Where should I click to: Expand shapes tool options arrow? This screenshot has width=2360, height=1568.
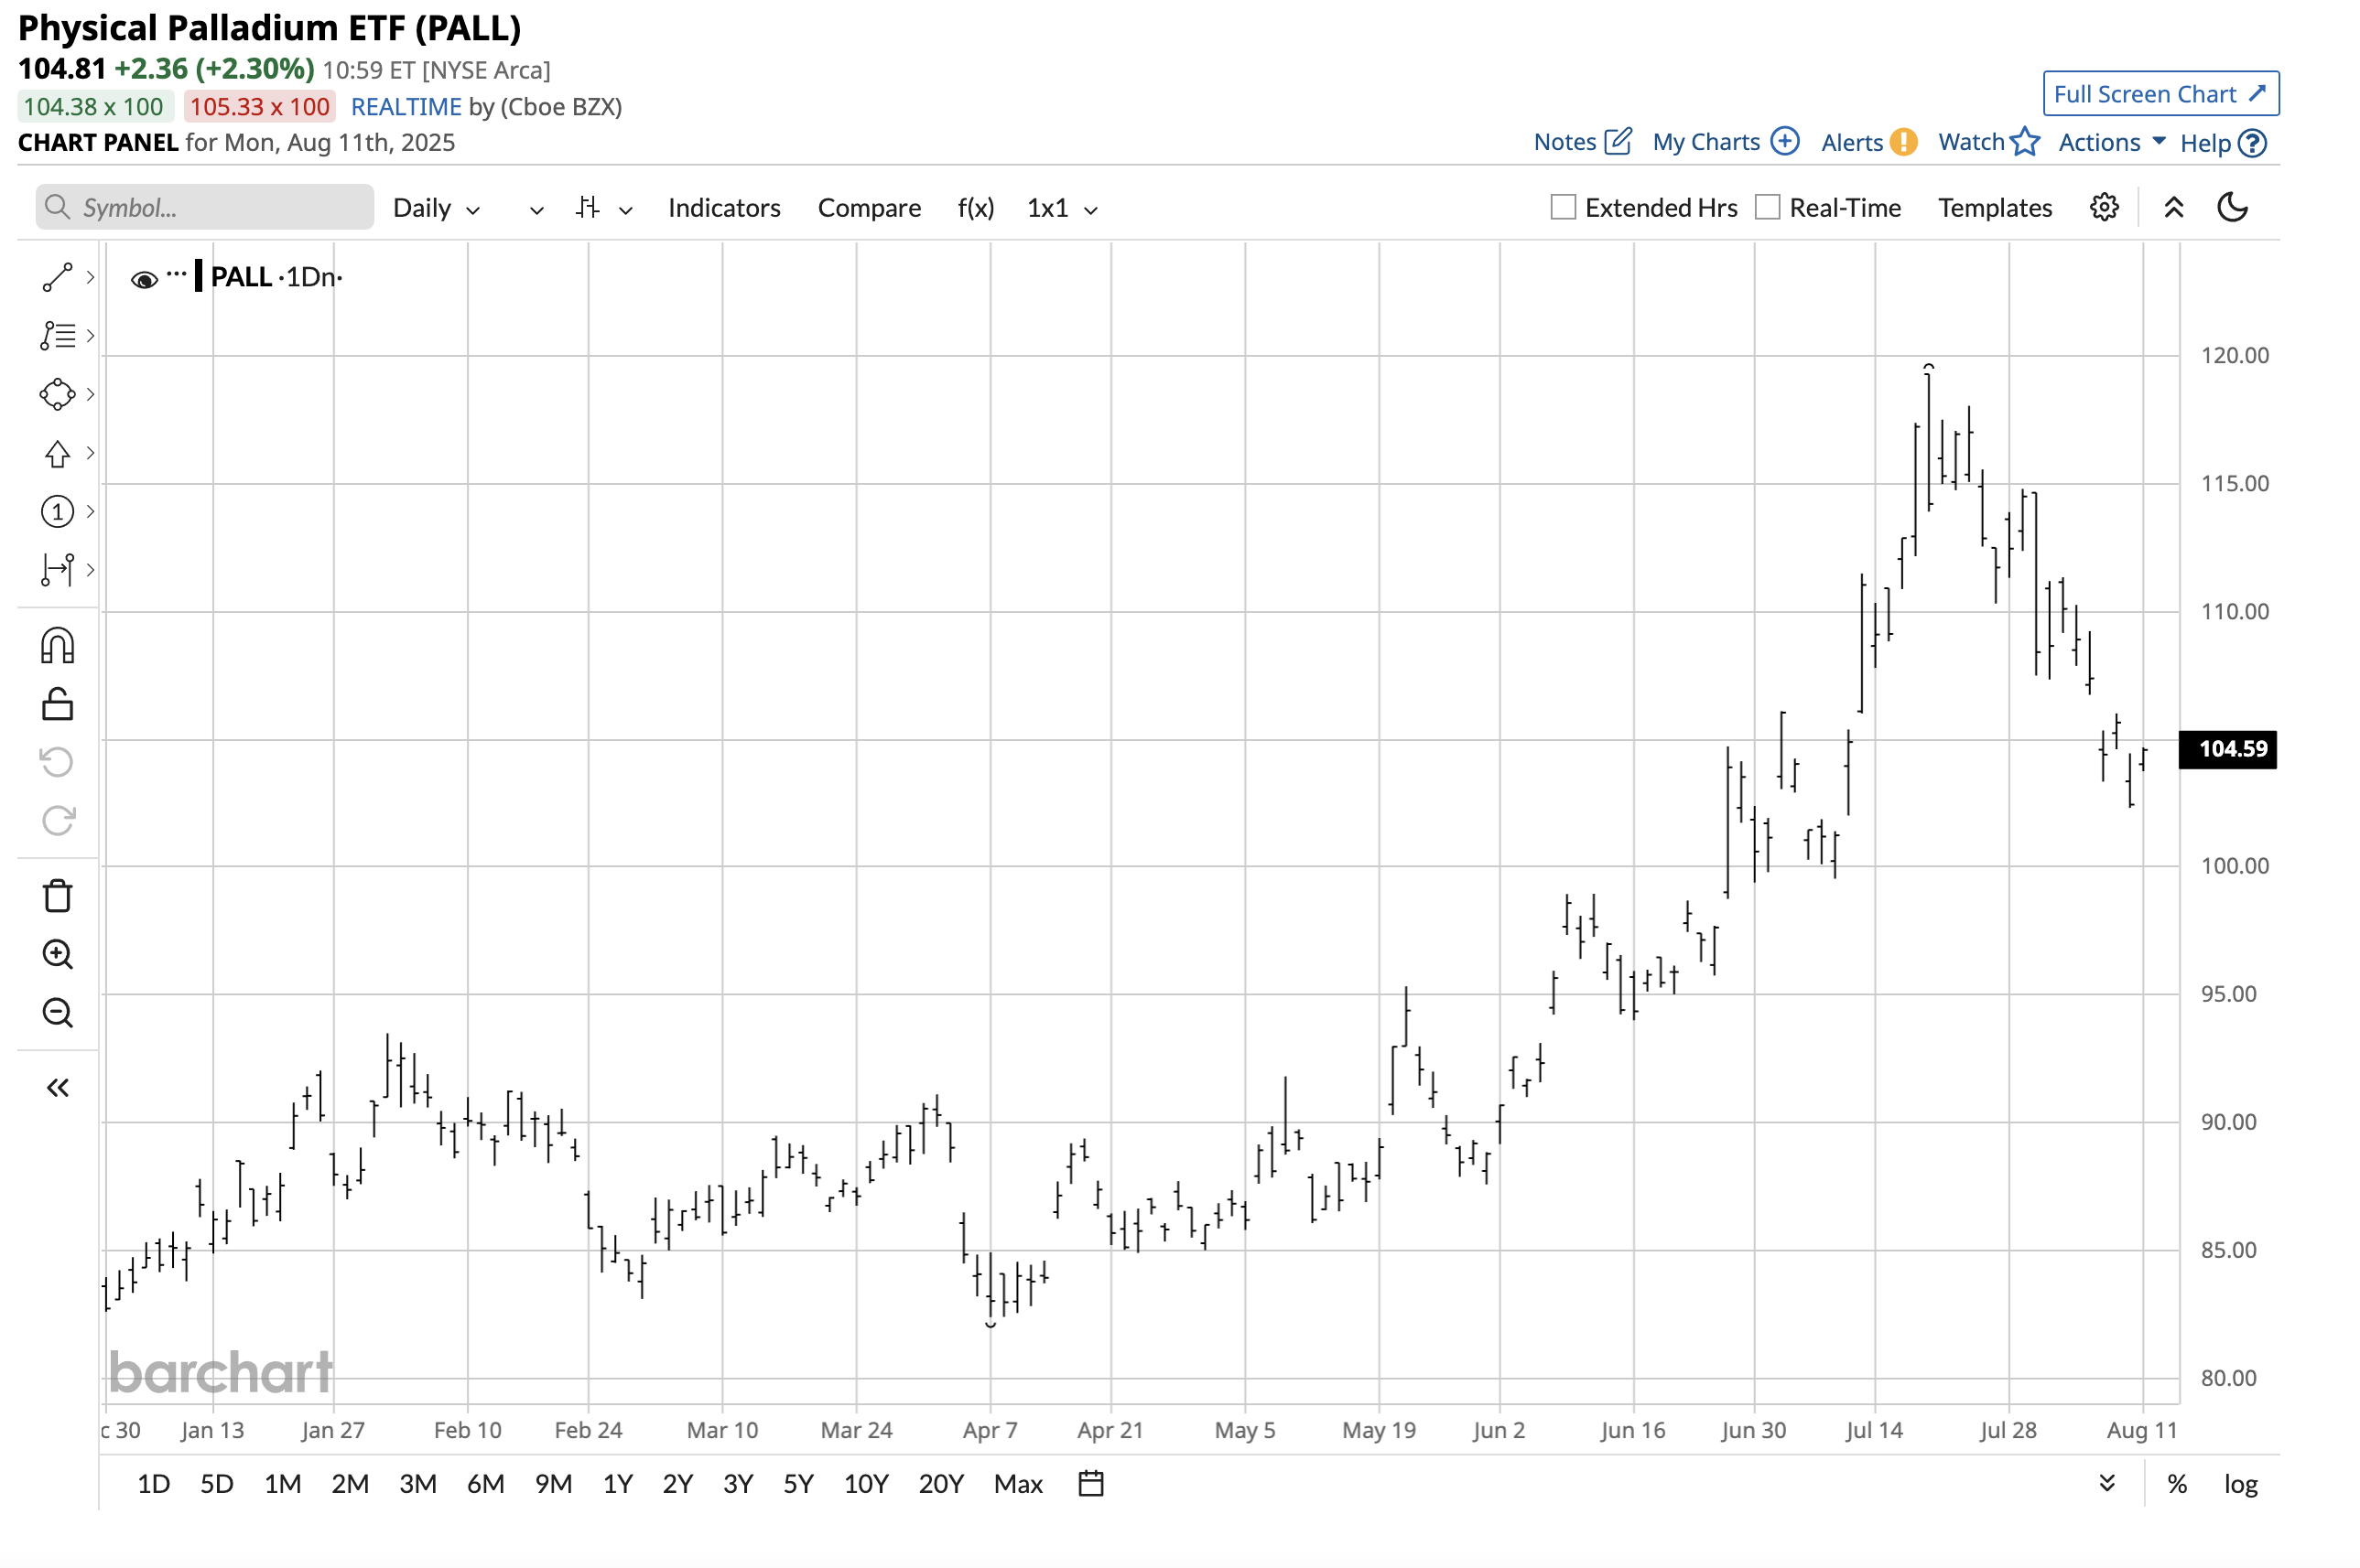coord(90,394)
